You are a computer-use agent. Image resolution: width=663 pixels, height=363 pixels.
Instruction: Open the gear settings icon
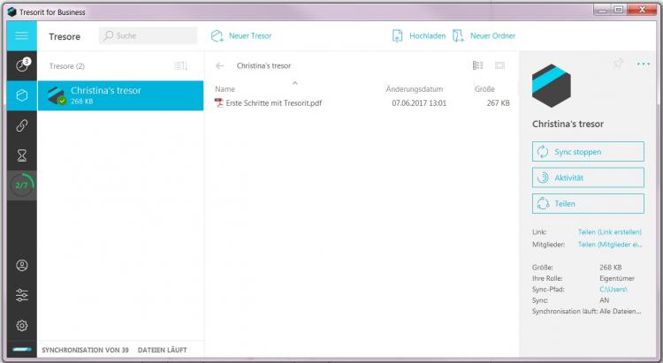click(21, 325)
